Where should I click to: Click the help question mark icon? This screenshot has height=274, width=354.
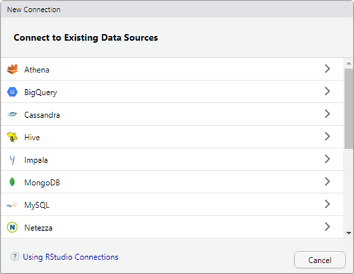[15, 257]
